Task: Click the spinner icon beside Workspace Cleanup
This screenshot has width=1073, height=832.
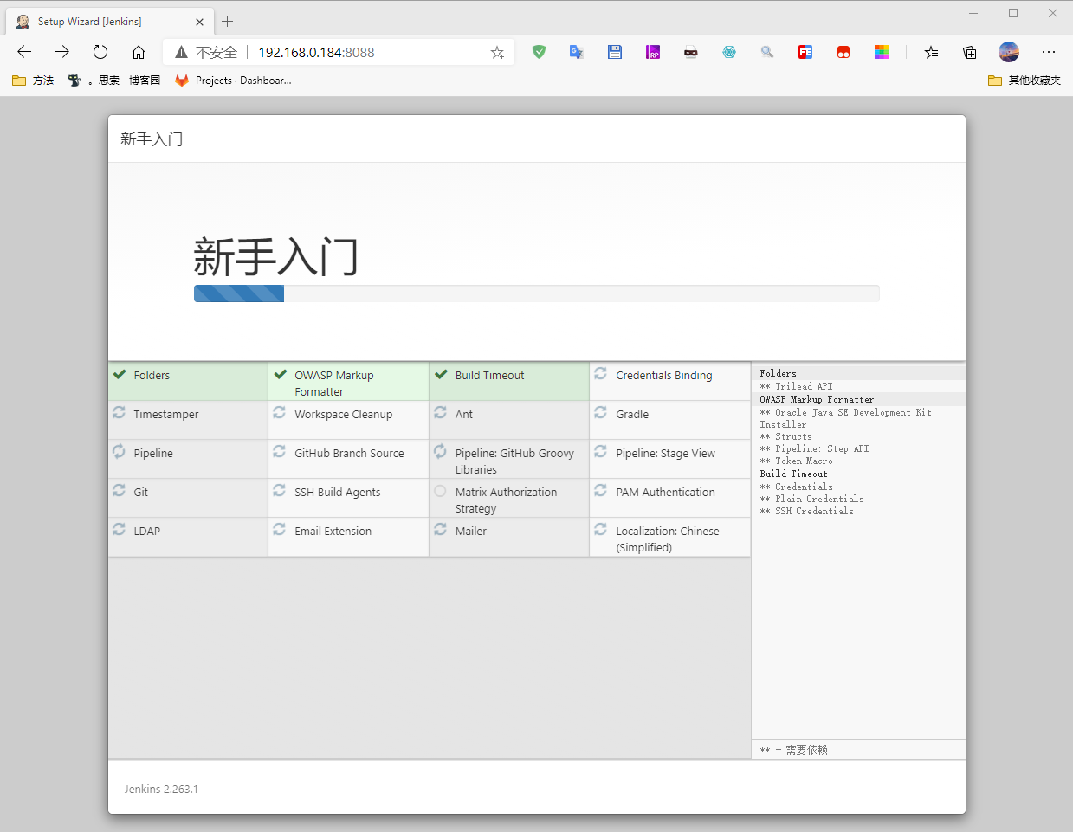Action: (279, 412)
